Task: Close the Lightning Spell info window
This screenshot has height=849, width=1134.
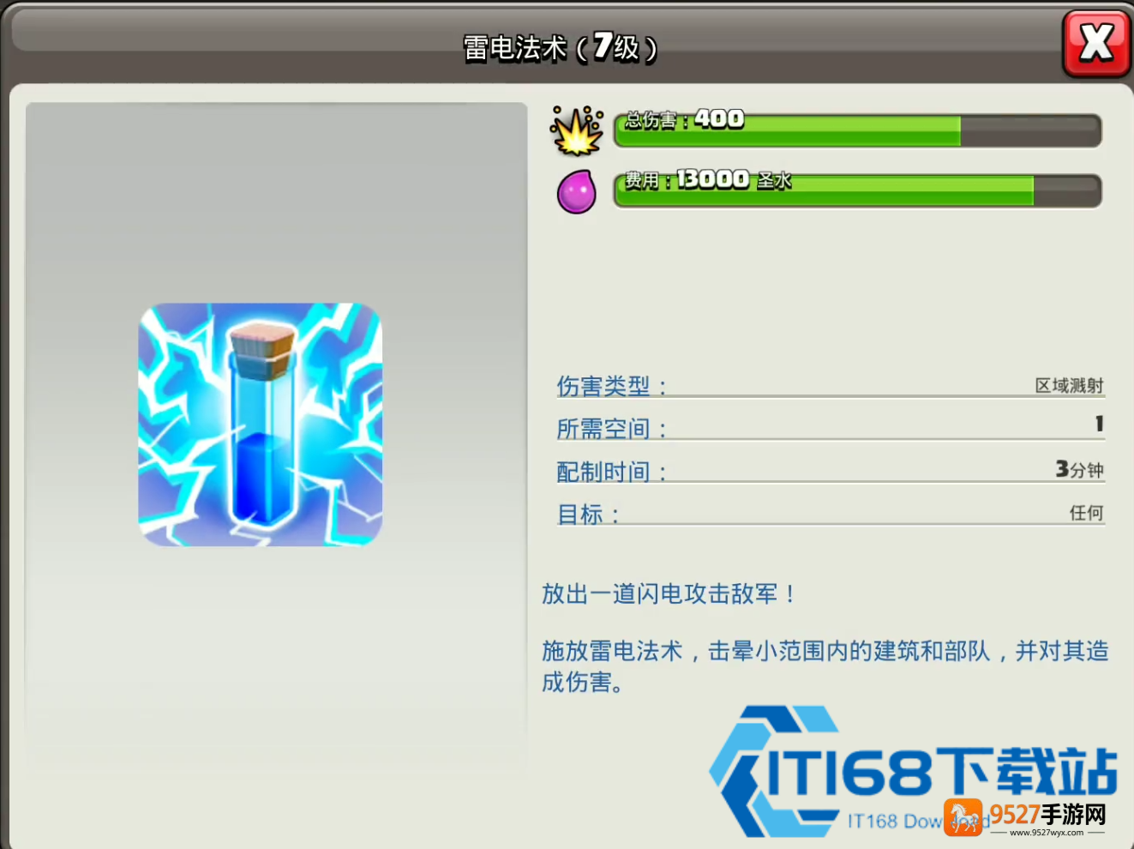Action: [x=1096, y=43]
